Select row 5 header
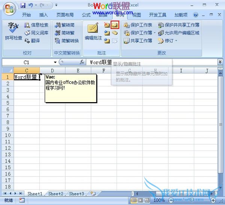The height and width of the screenshot is (205, 225). [8, 103]
